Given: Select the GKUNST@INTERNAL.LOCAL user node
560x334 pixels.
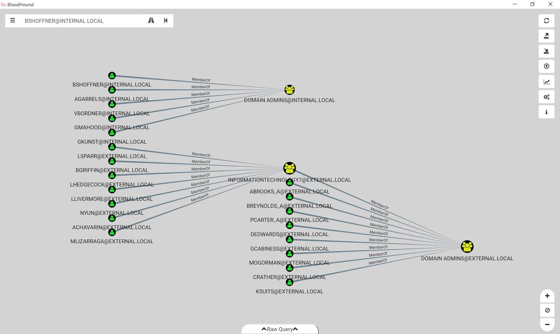Looking at the screenshot, I should (x=112, y=133).
